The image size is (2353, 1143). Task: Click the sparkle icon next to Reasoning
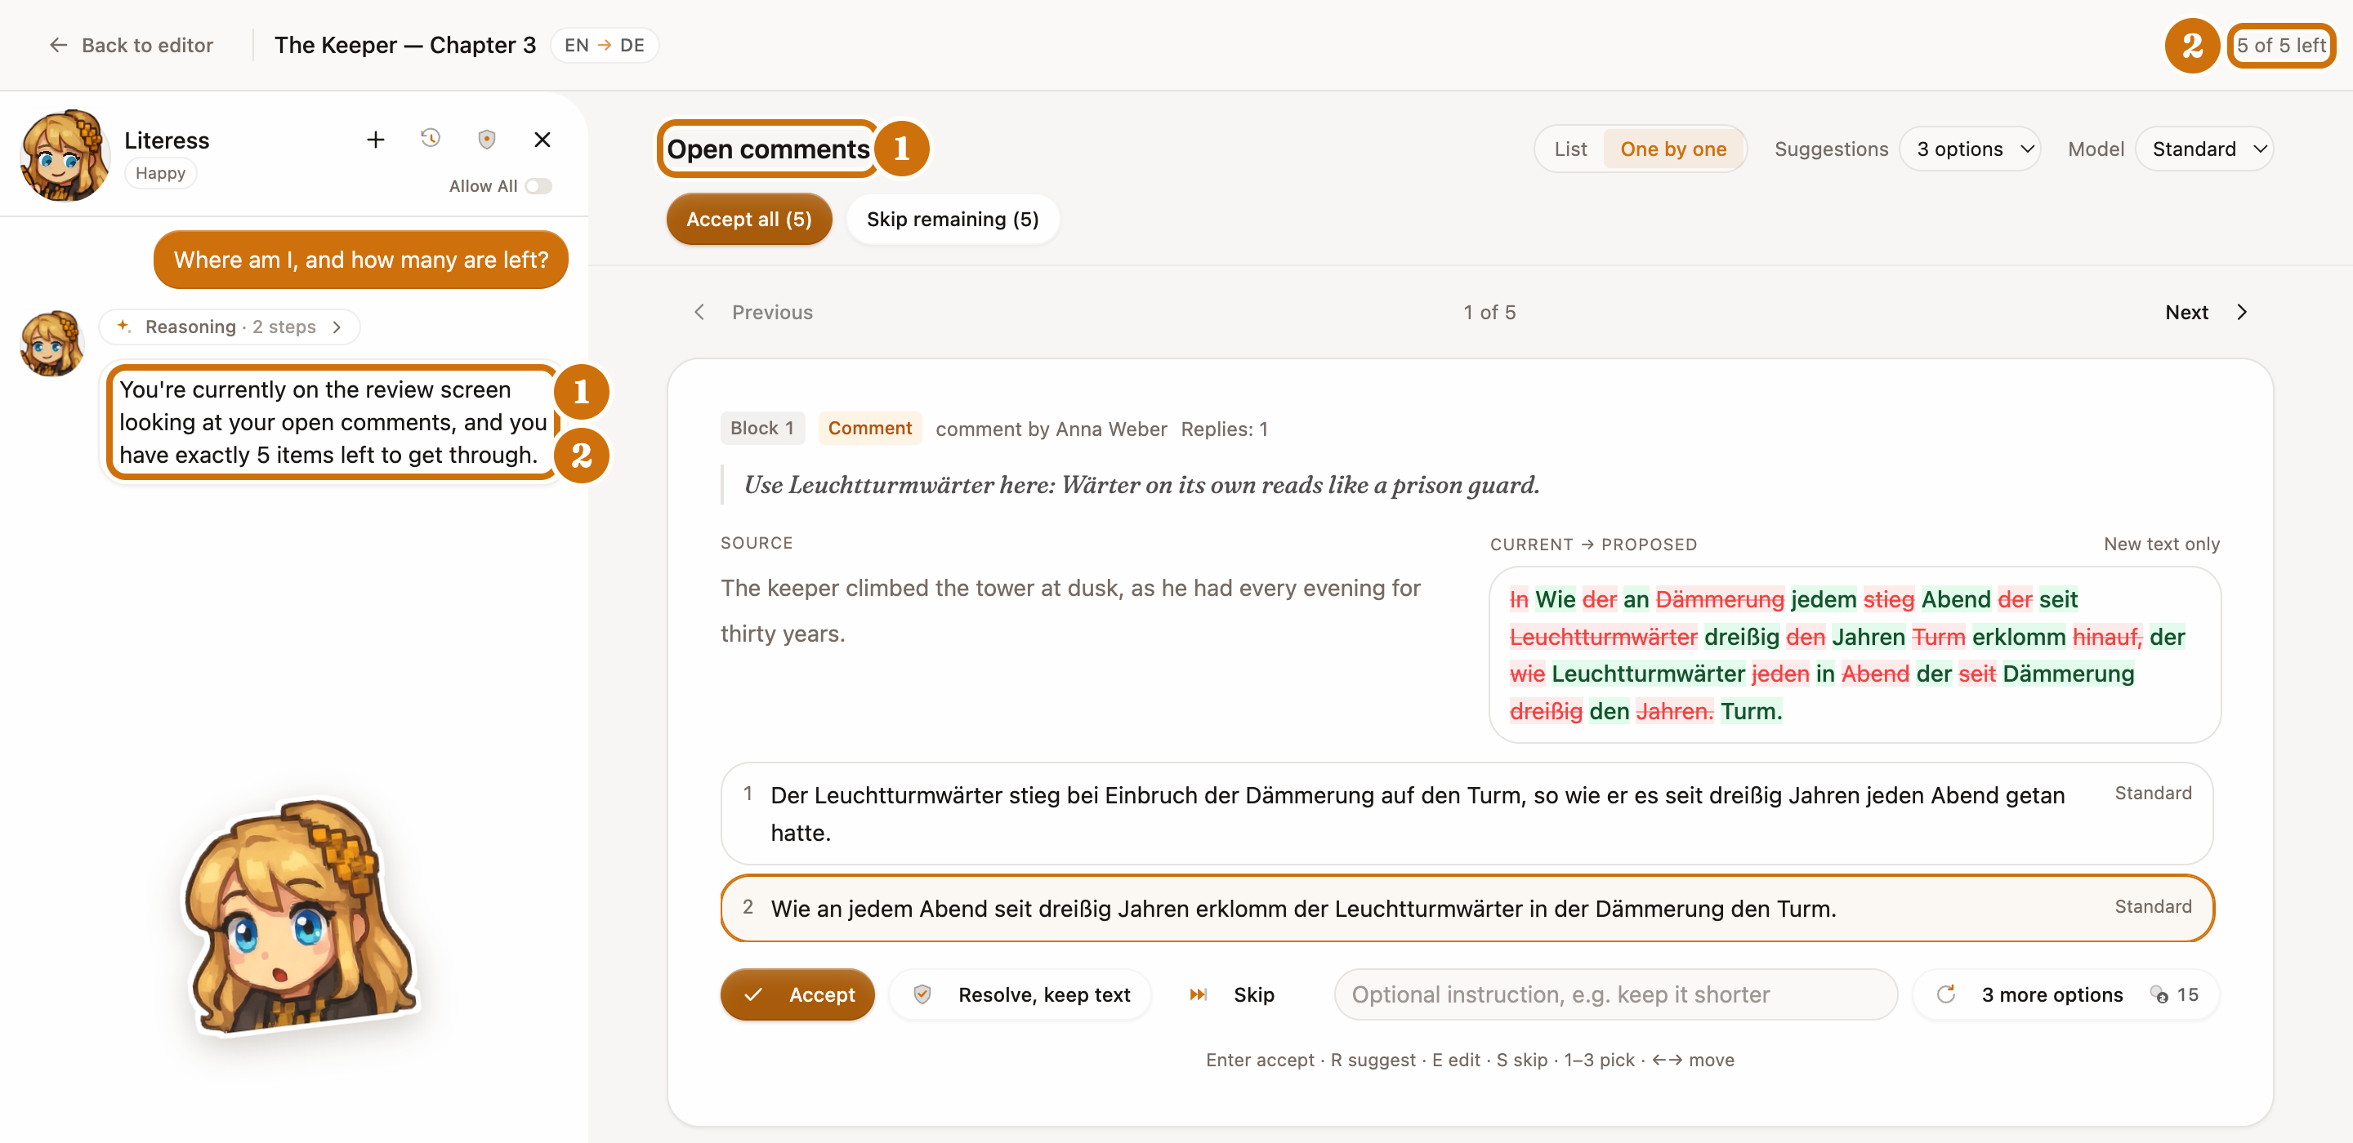(x=124, y=326)
